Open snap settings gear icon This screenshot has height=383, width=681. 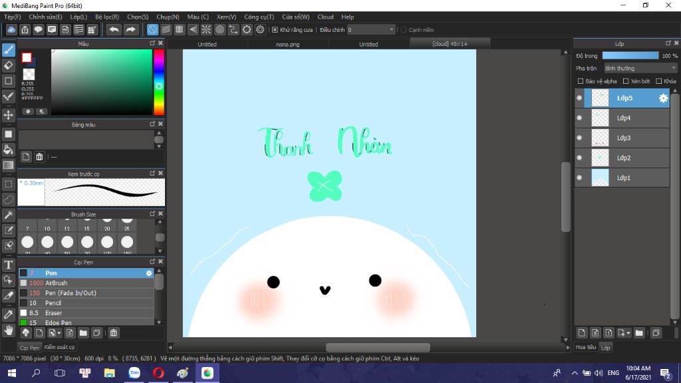tap(260, 29)
